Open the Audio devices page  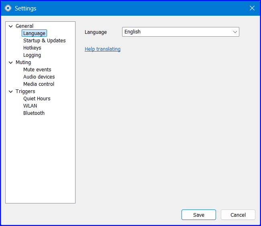tap(39, 77)
